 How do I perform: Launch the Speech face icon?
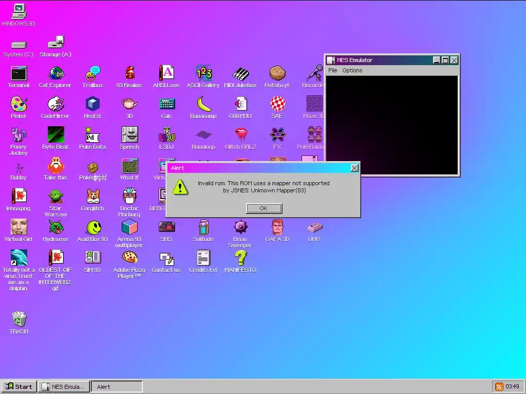(129, 135)
